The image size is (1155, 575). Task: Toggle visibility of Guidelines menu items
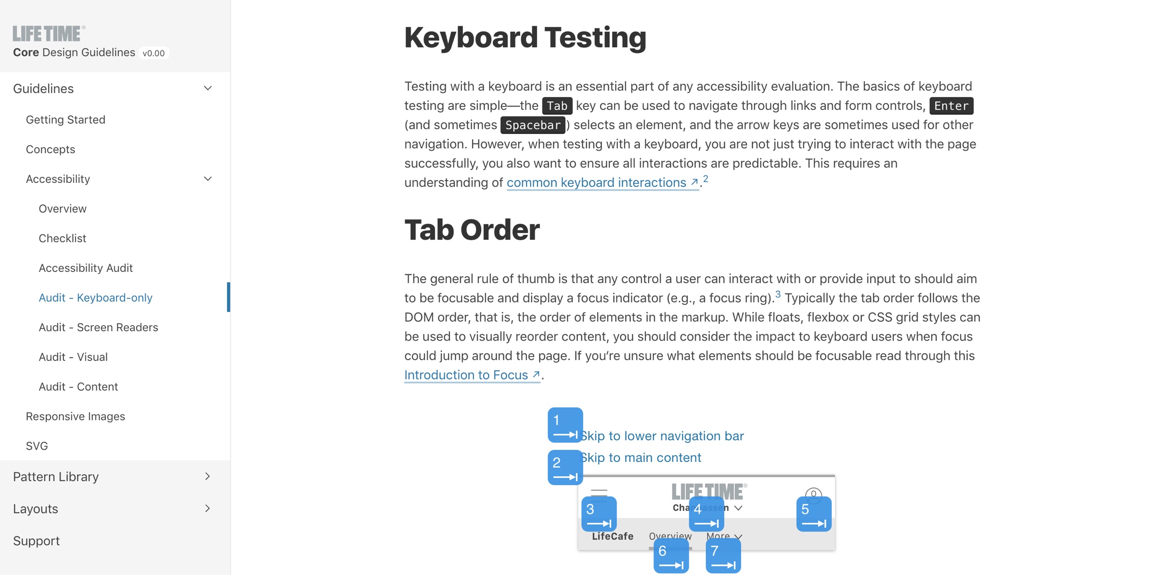click(209, 88)
